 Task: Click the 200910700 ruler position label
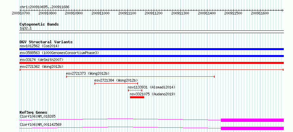[21, 13]
